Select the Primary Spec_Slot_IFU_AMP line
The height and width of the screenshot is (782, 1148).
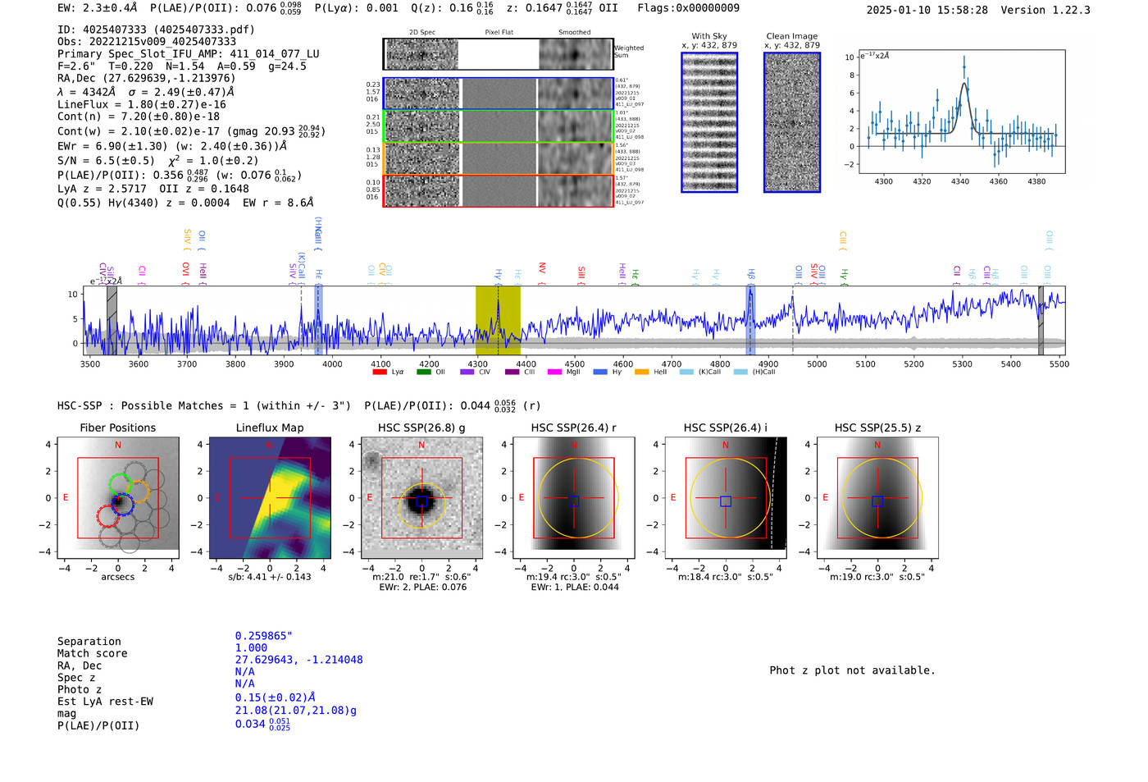coord(189,54)
